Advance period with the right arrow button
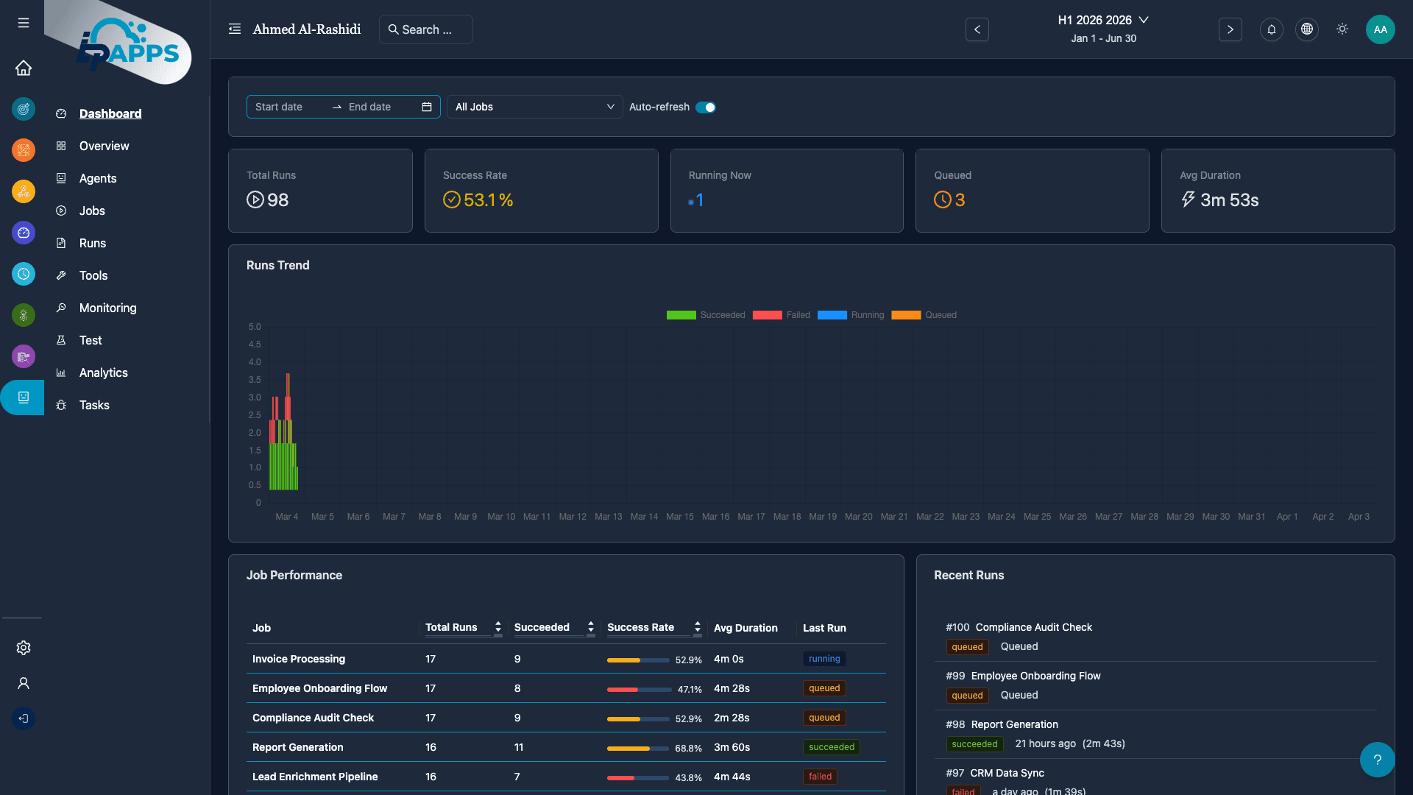This screenshot has height=795, width=1413. tap(1230, 29)
